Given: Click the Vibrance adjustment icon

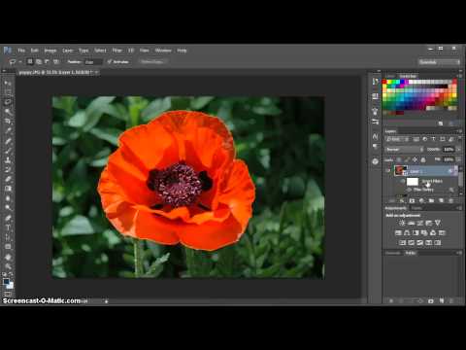Looking at the screenshot, I should [438, 223].
